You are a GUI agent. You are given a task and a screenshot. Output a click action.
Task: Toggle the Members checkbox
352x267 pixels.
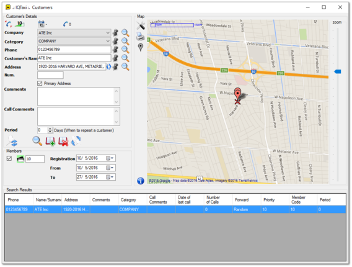[x=9, y=158]
